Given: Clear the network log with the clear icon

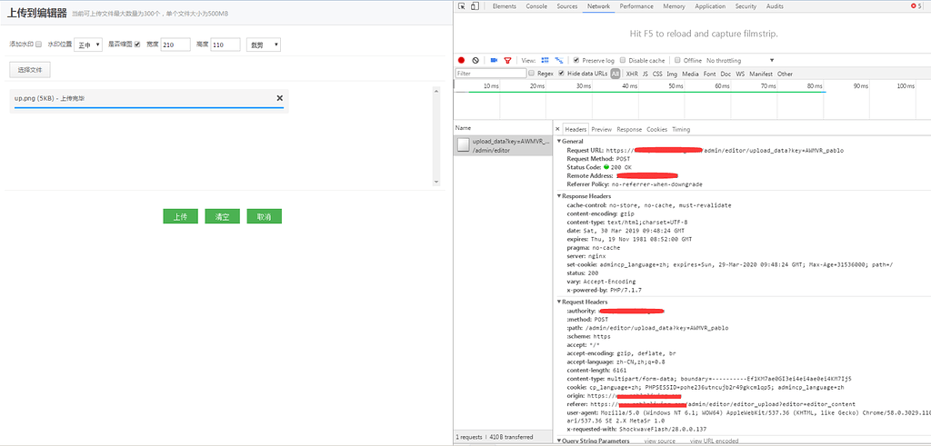Looking at the screenshot, I should [x=476, y=60].
